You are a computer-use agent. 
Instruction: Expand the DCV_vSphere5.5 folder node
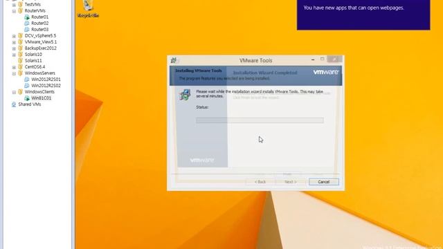click(14, 36)
